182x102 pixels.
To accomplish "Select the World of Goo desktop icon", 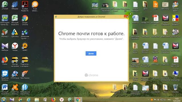I will coord(175,33).
